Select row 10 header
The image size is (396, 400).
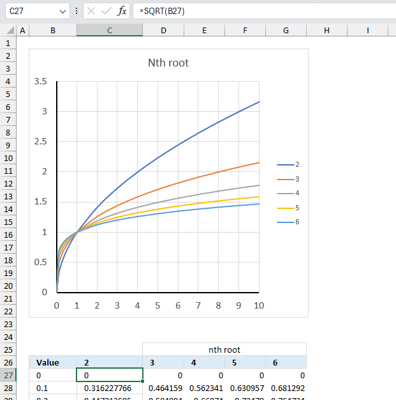[x=8, y=158]
